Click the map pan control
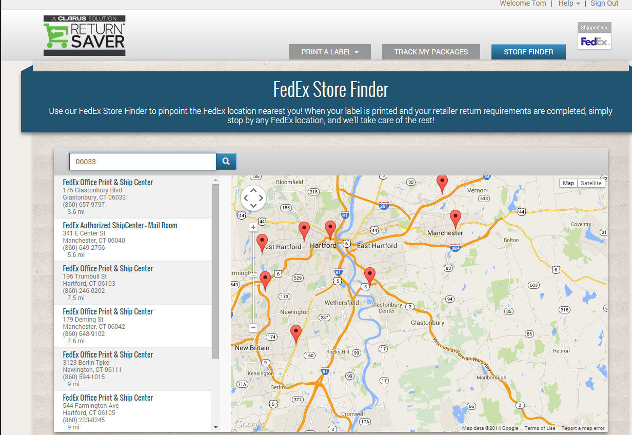632x435 pixels. 253,198
